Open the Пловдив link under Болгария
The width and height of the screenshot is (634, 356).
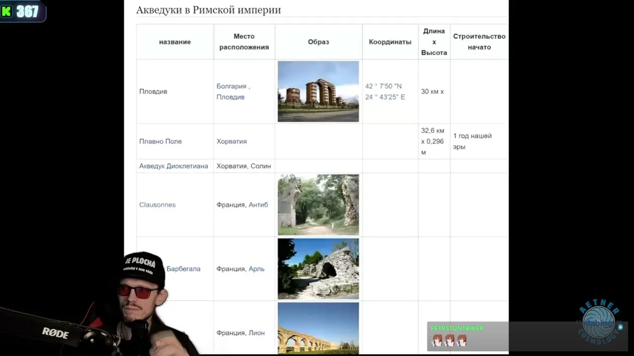230,97
